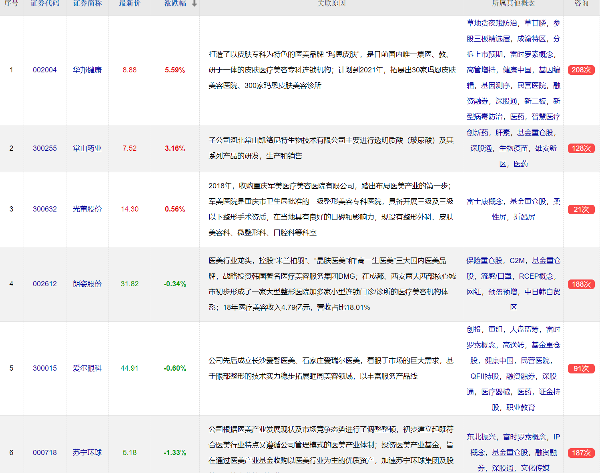Open stock code 300632

click(45, 209)
